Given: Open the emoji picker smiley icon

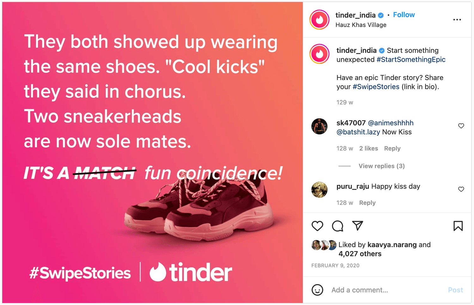Looking at the screenshot, I should point(317,290).
